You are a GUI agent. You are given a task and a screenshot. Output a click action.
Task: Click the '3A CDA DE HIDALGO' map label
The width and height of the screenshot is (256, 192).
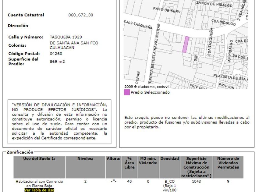(x=214, y=4)
